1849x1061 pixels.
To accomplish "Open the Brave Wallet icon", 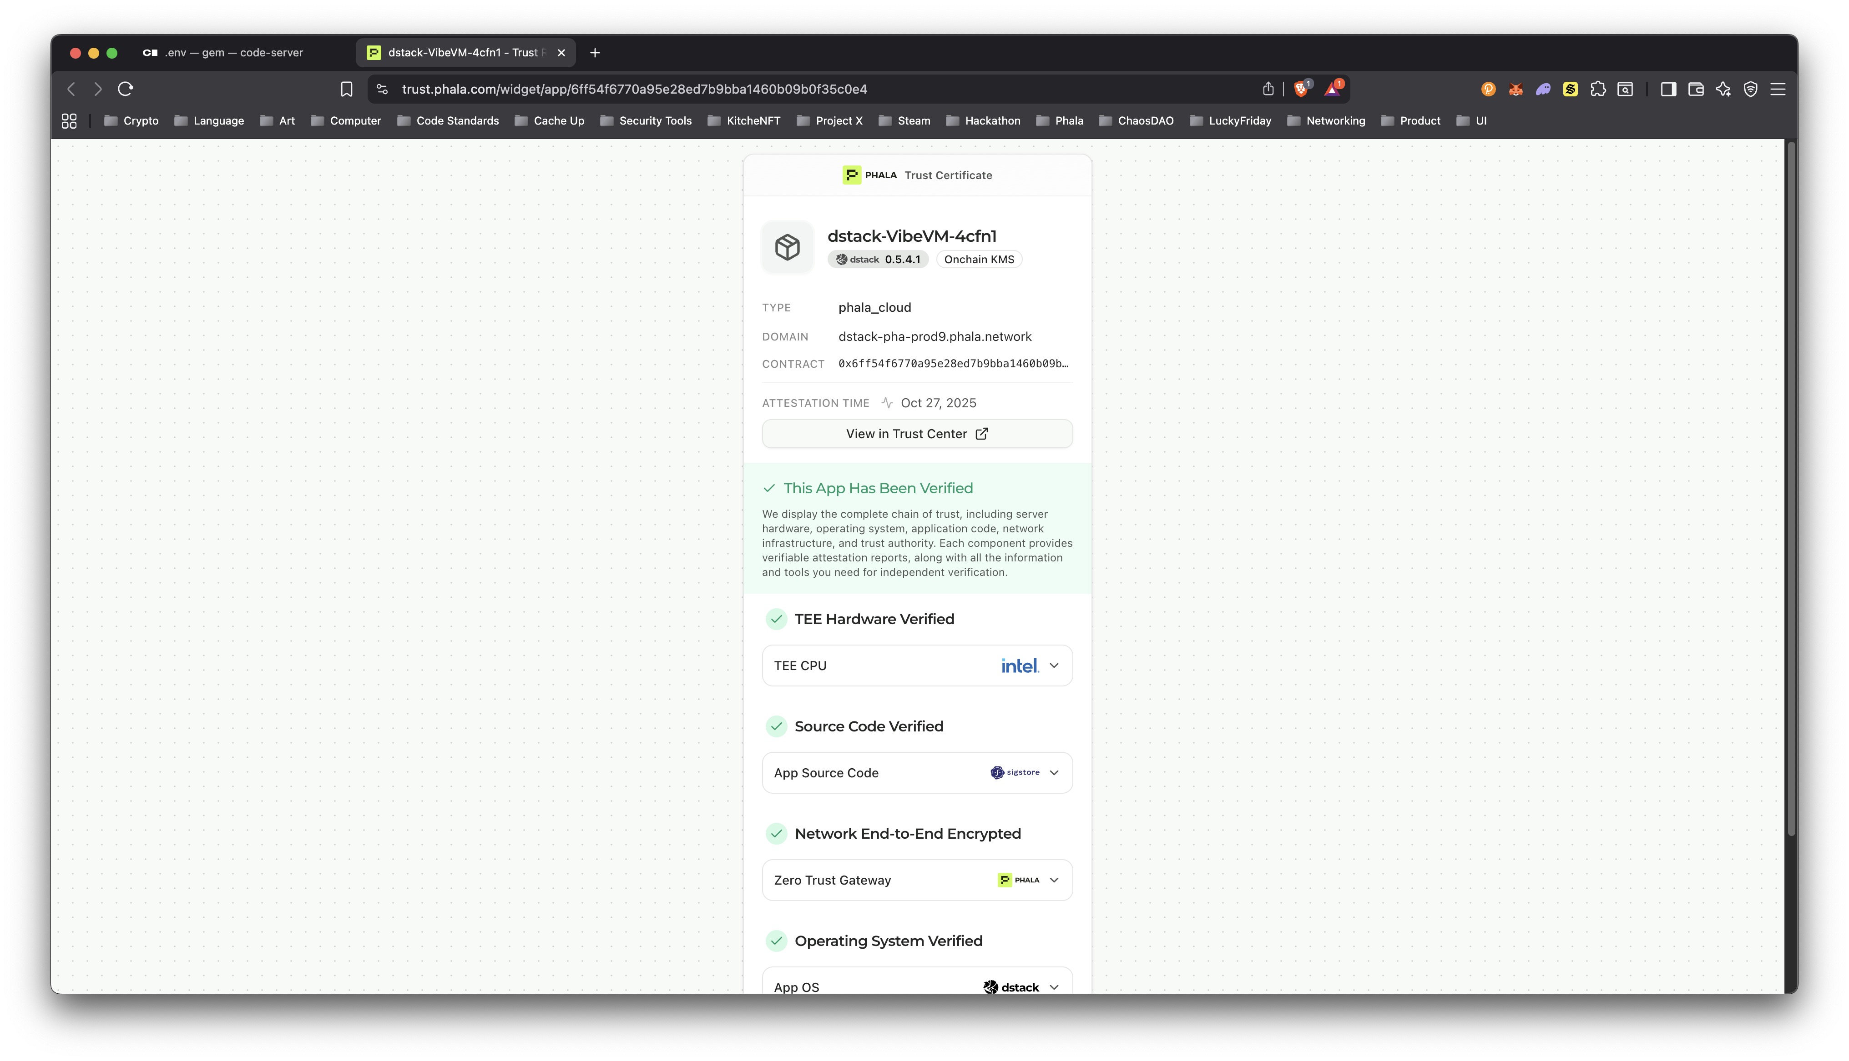I will click(1696, 89).
